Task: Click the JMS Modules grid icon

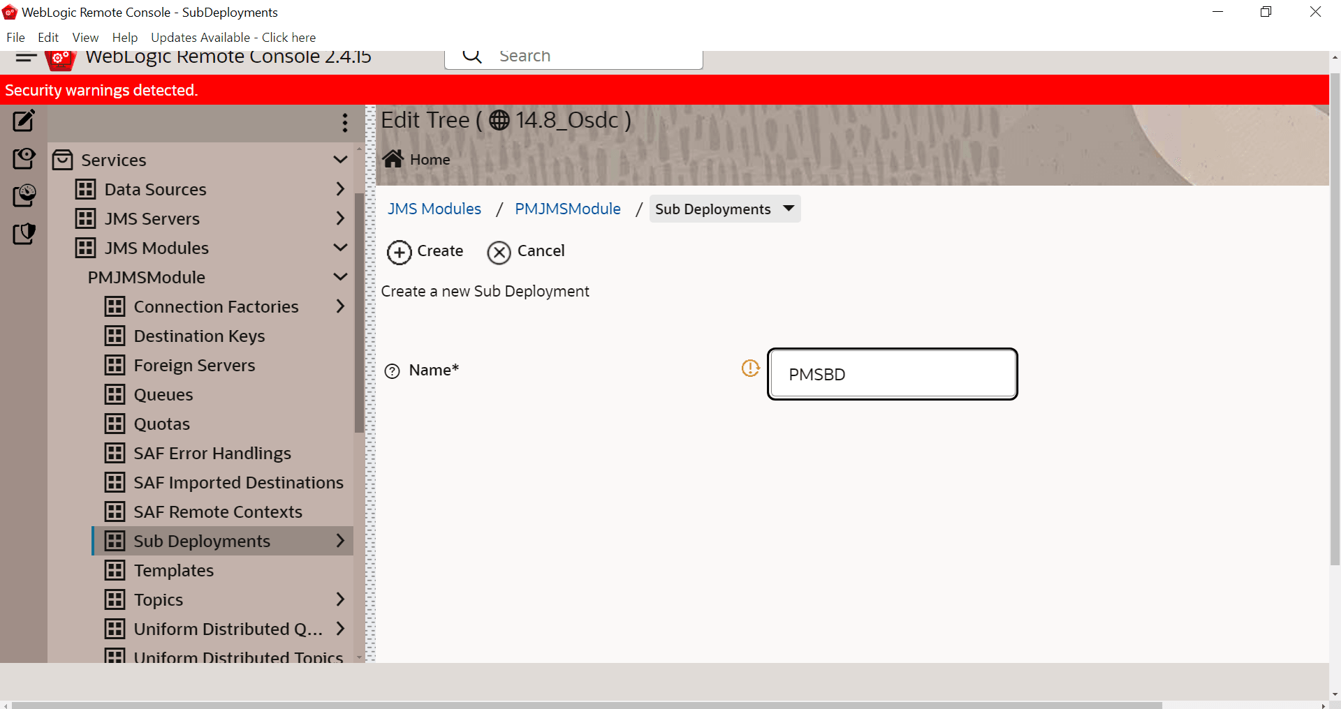Action: tap(86, 248)
